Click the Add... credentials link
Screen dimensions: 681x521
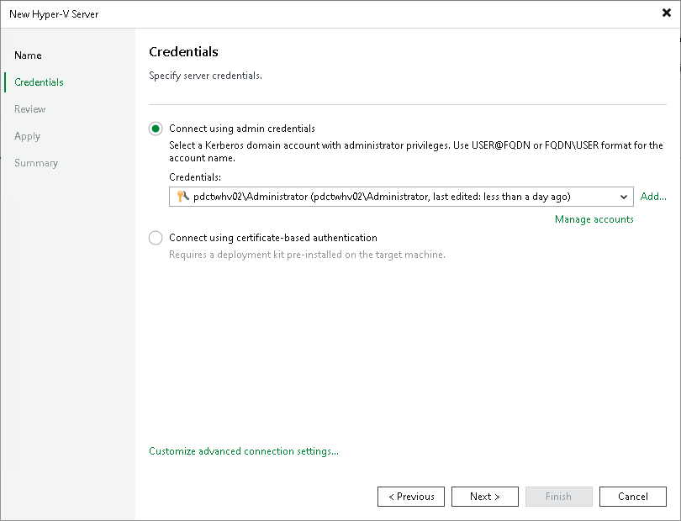653,197
